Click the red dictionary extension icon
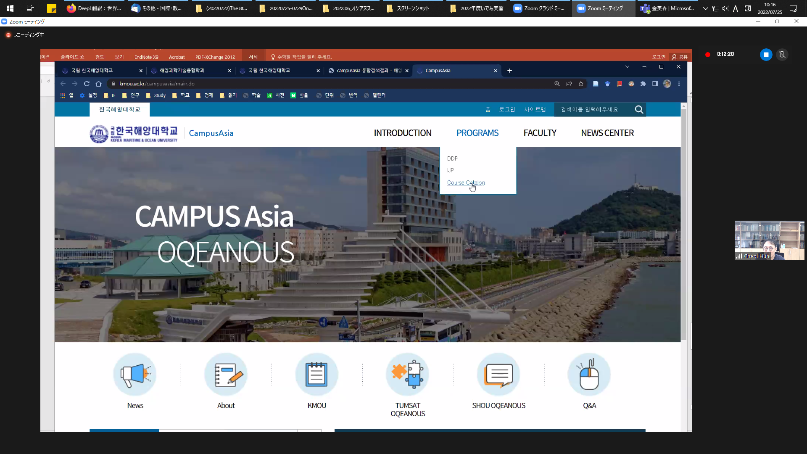 [619, 84]
